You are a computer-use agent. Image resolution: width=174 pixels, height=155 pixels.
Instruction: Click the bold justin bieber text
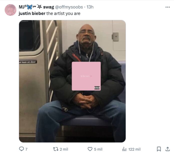click(x=32, y=13)
